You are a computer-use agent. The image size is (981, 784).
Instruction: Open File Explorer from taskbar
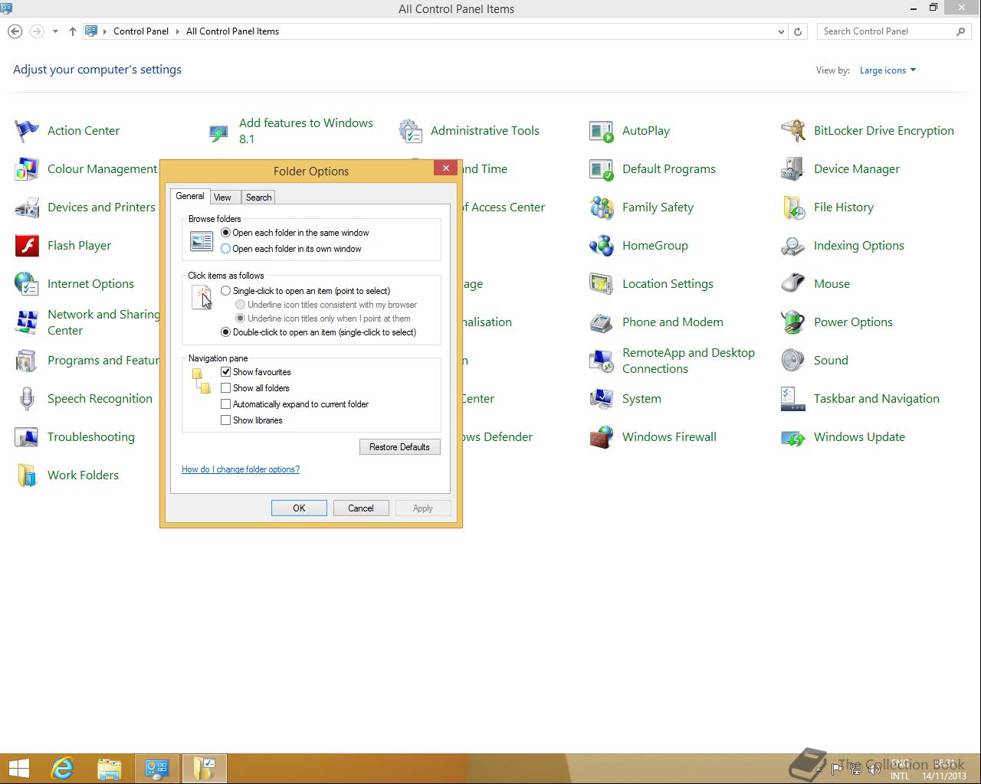click(x=110, y=769)
